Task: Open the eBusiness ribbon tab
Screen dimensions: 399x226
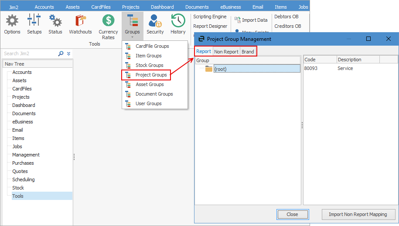Action: tap(231, 7)
